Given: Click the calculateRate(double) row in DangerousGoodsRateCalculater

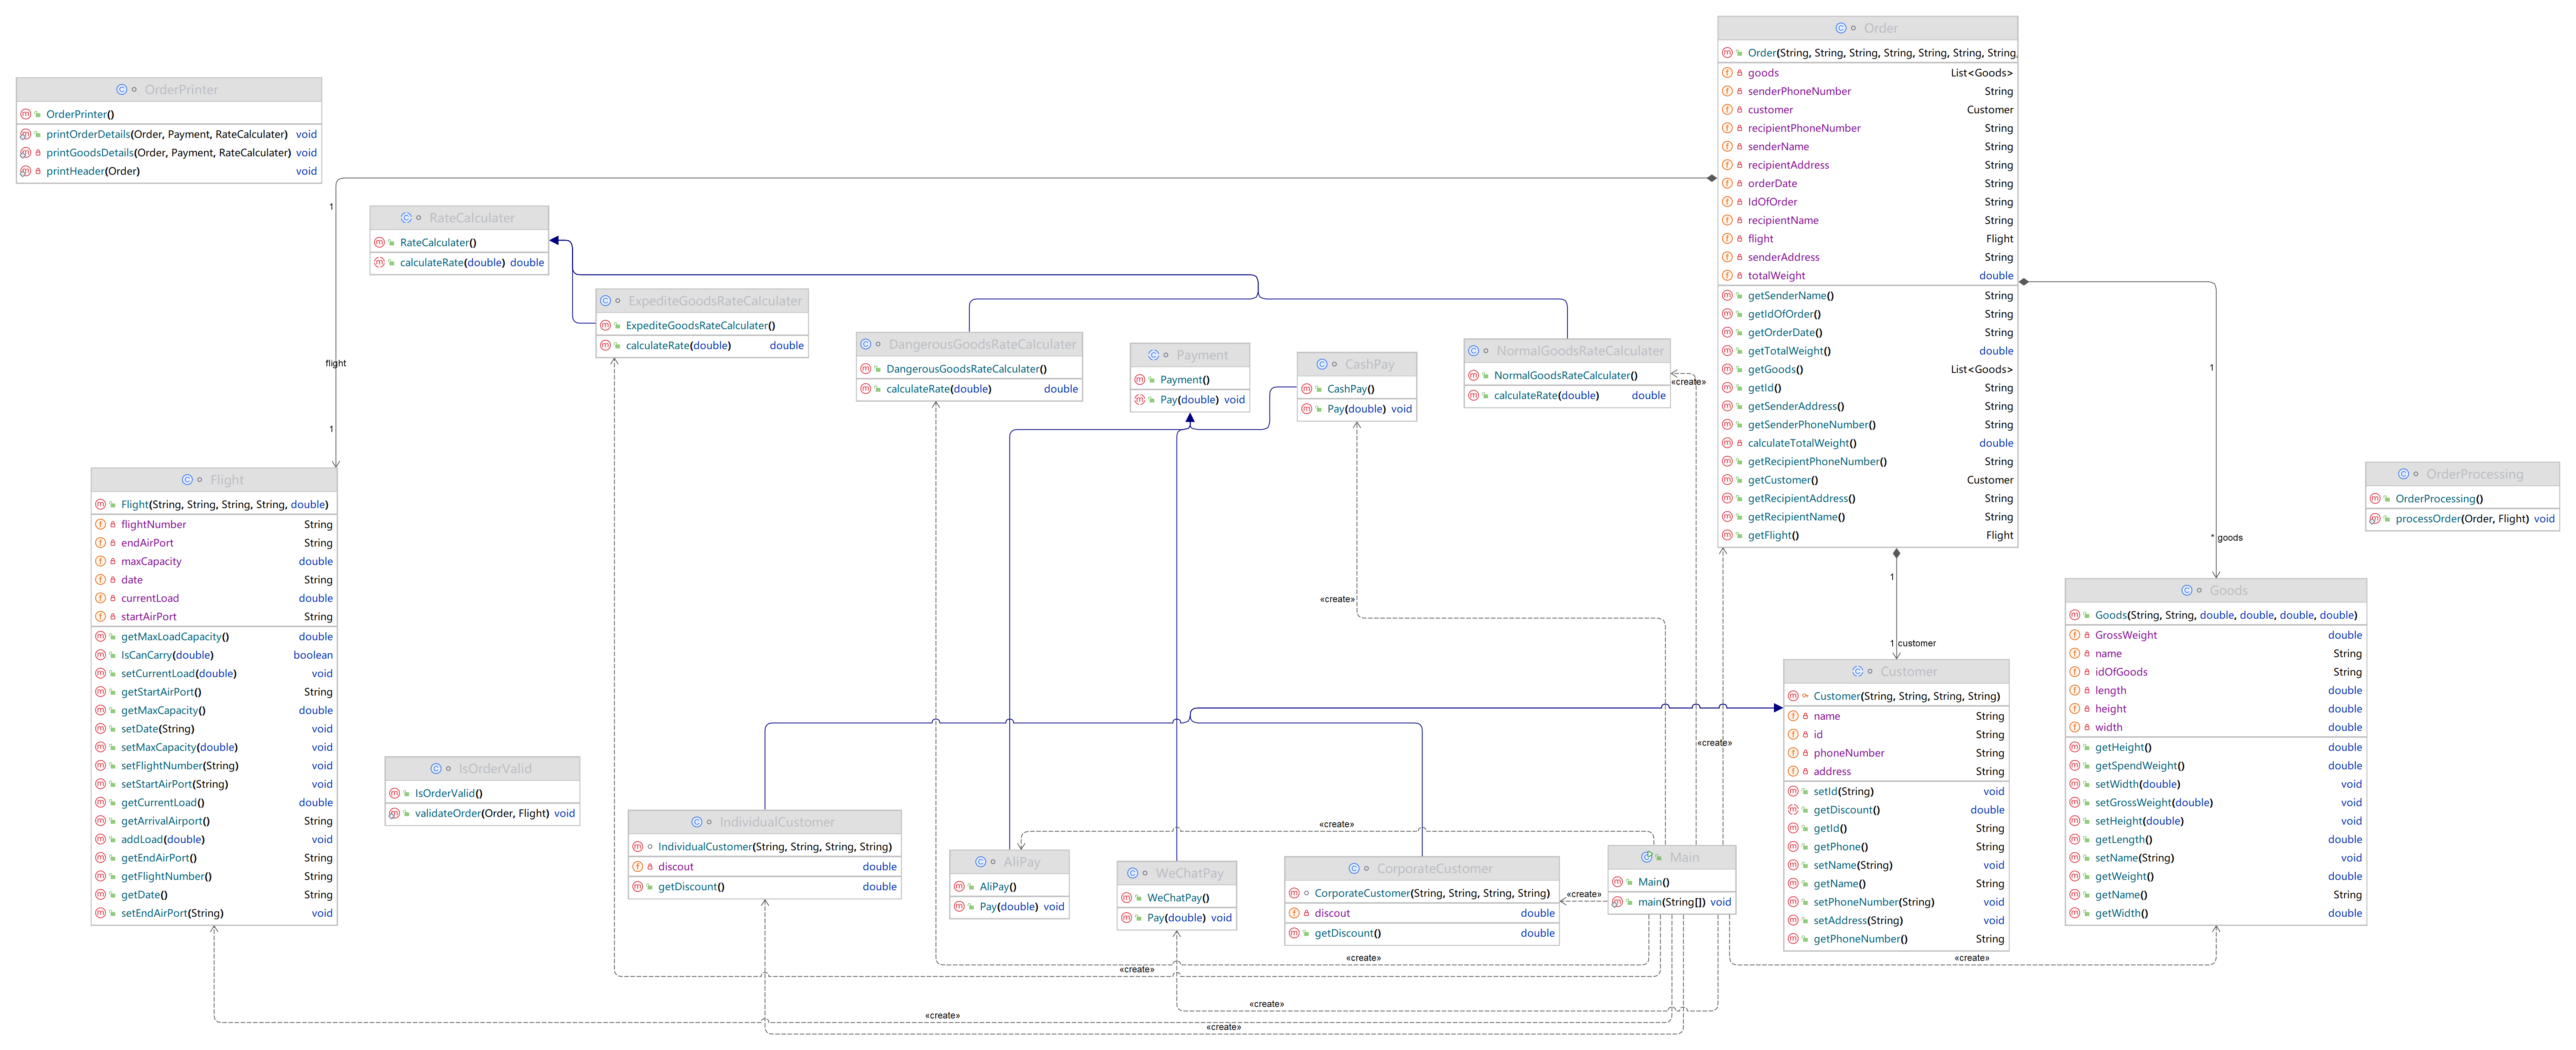Looking at the screenshot, I should (x=938, y=389).
